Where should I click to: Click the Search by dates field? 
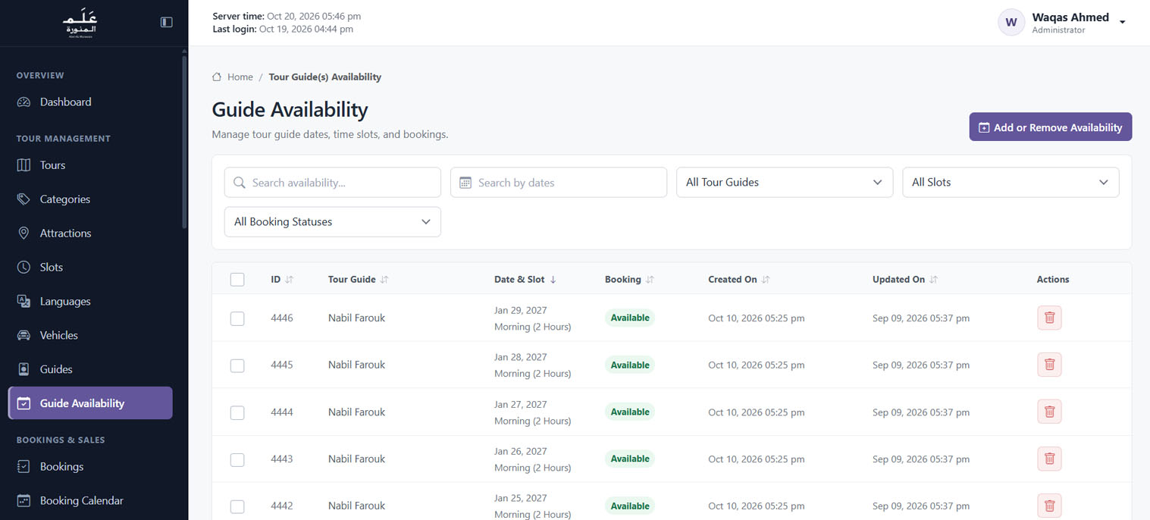pos(559,183)
